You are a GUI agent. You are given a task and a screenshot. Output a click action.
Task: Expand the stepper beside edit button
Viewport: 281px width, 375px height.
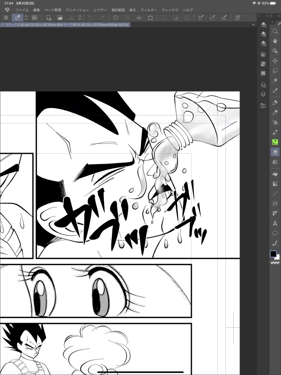pos(26,18)
